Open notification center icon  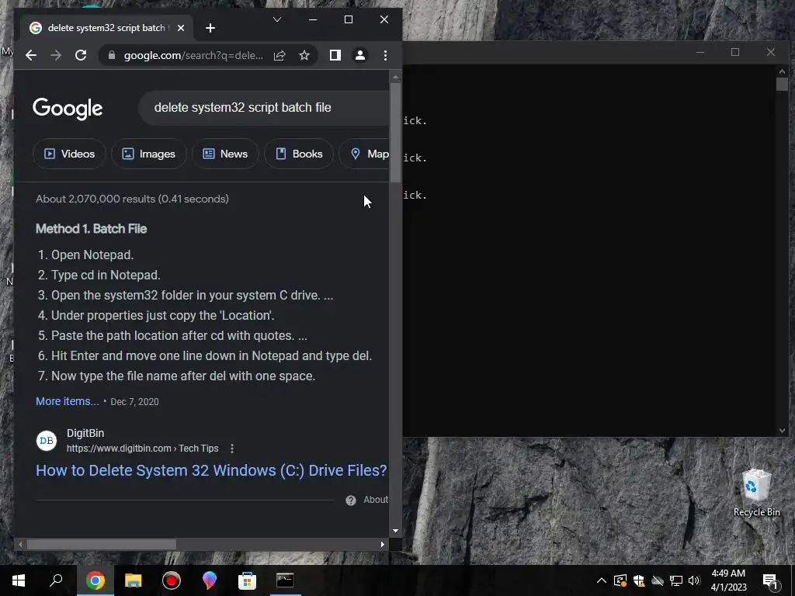770,580
